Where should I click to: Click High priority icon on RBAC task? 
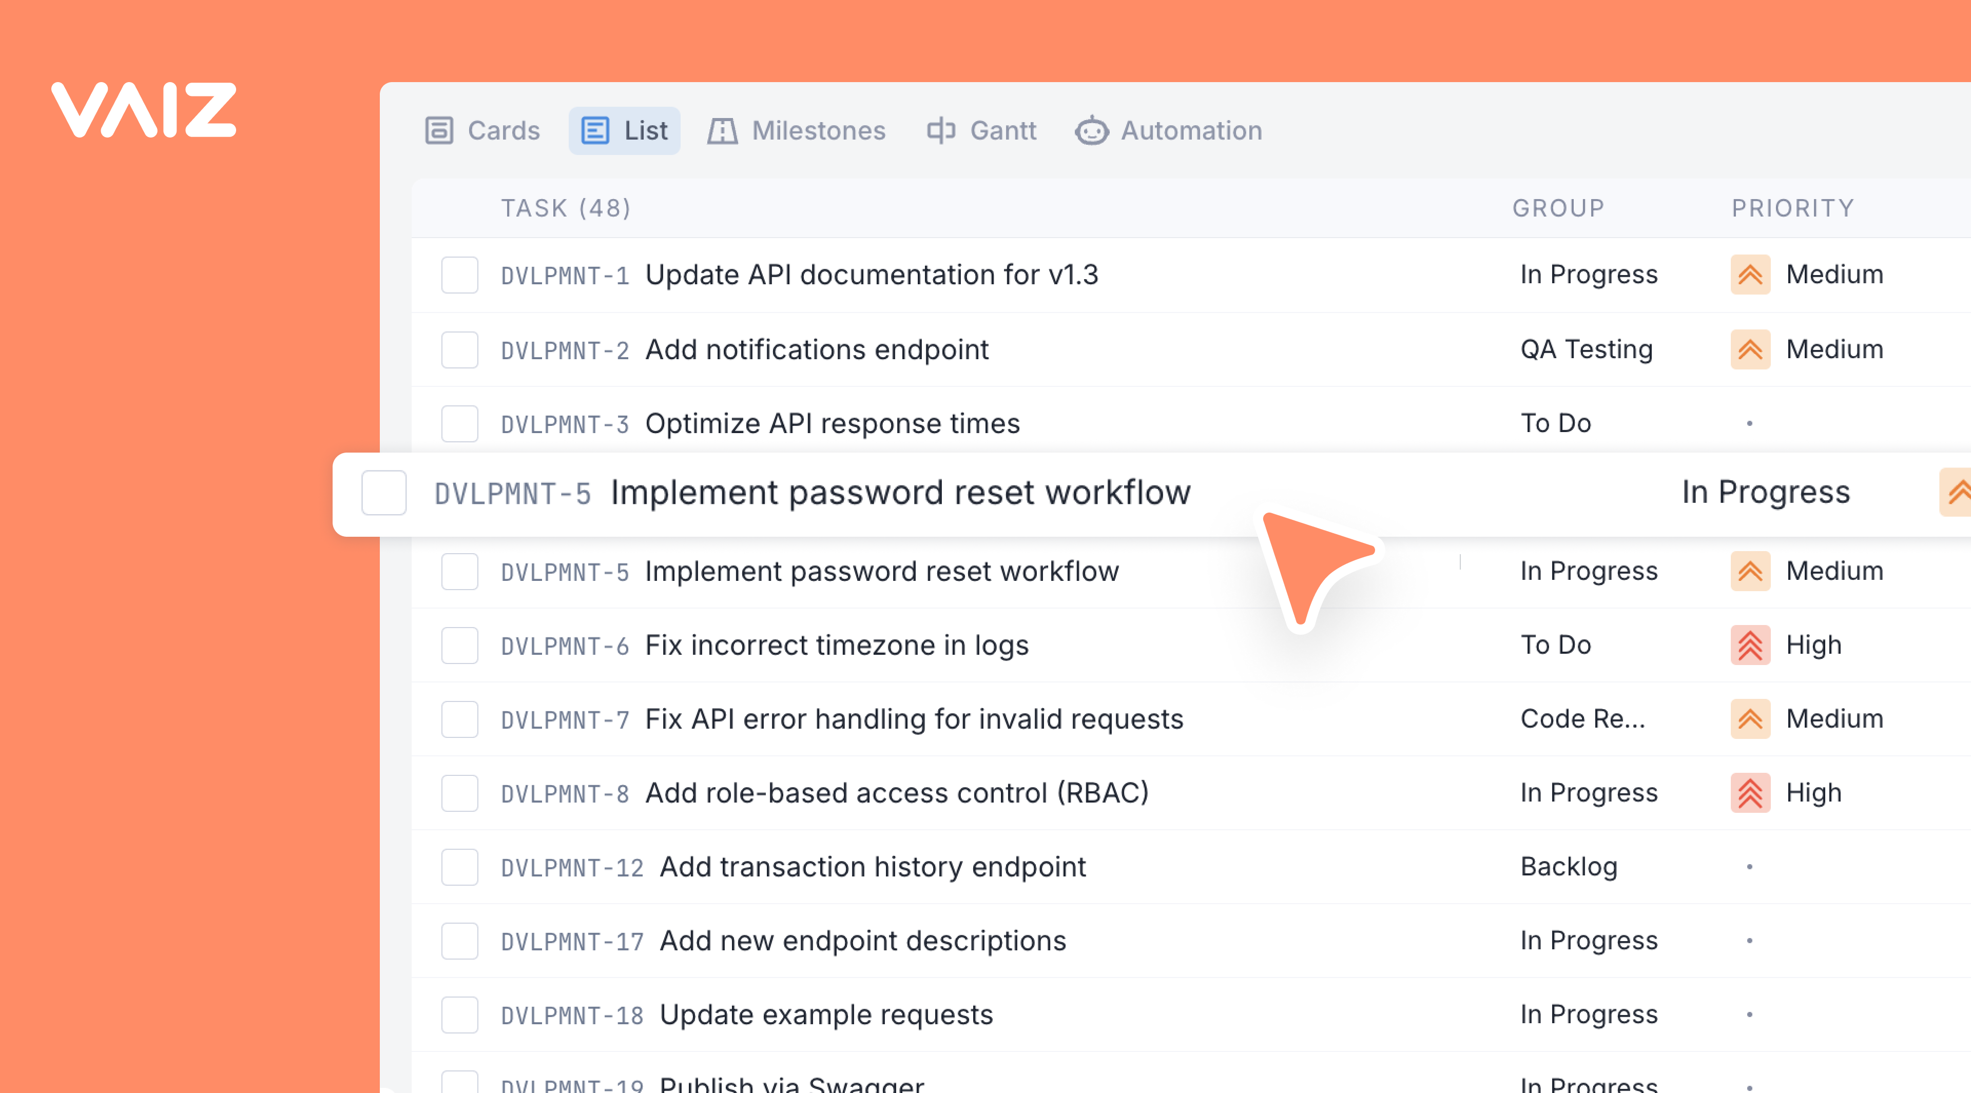[1750, 793]
